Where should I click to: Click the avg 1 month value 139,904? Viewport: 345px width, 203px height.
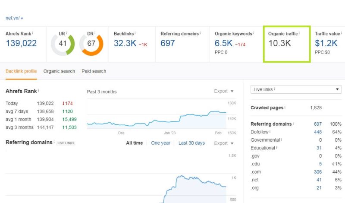(x=45, y=119)
